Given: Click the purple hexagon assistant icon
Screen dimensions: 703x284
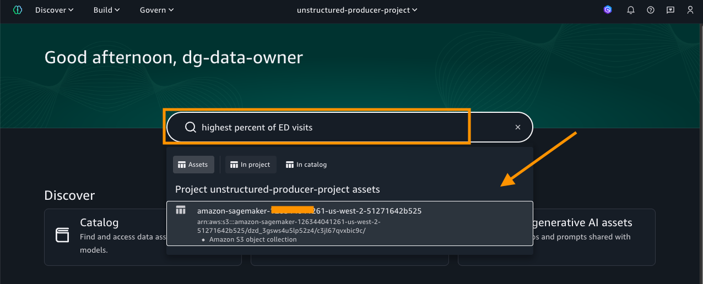Looking at the screenshot, I should coord(608,10).
